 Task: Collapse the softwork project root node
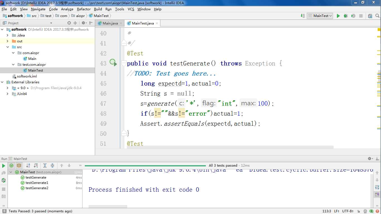coord(2,29)
